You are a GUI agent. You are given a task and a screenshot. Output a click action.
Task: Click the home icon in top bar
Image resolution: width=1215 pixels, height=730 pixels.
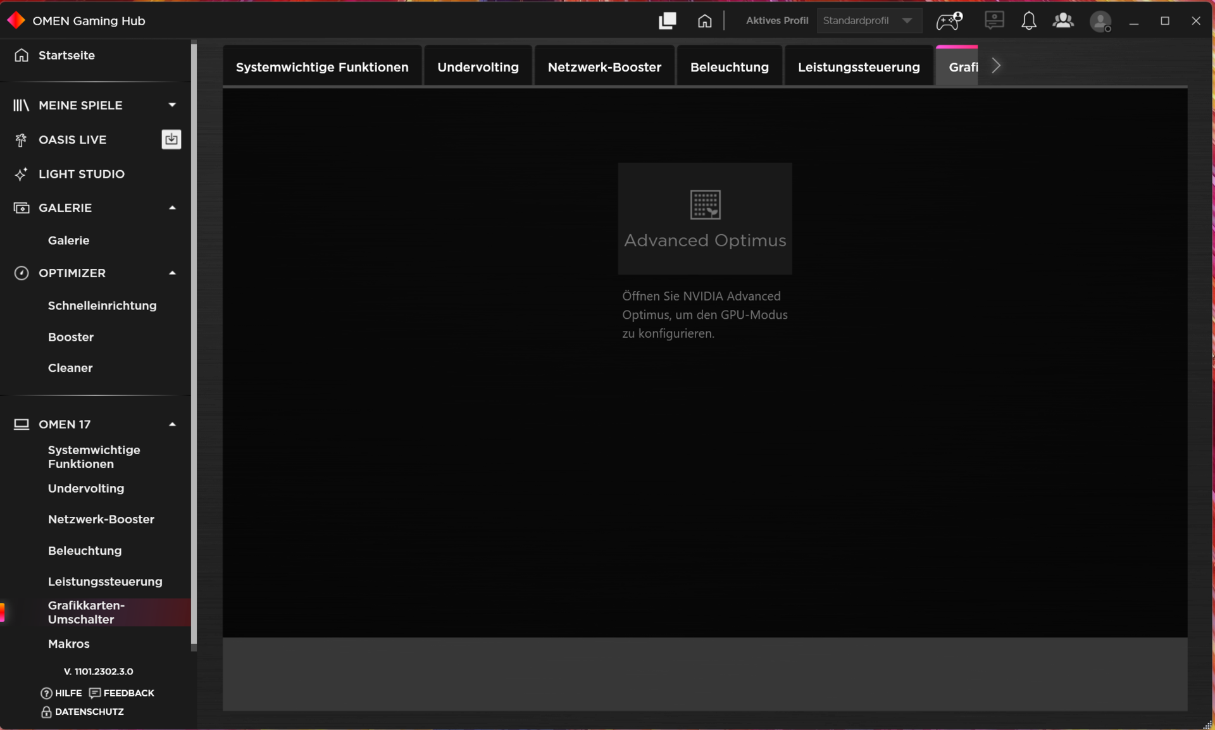pyautogui.click(x=704, y=21)
